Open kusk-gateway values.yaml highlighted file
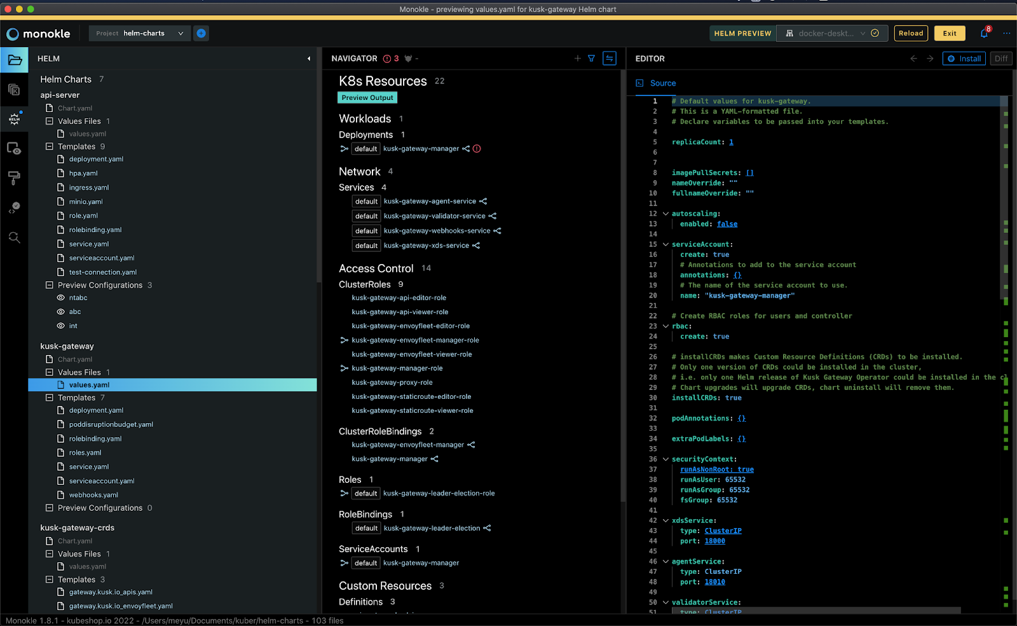 tap(172, 385)
